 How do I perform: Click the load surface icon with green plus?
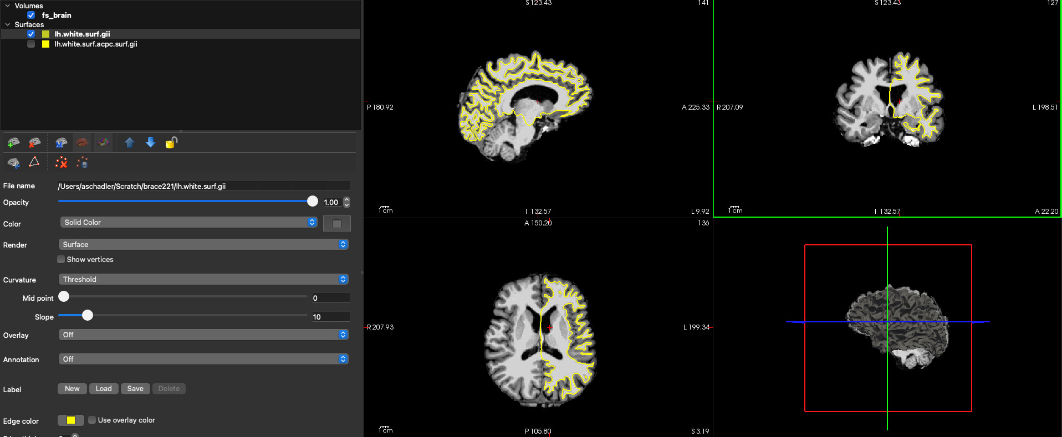(13, 143)
